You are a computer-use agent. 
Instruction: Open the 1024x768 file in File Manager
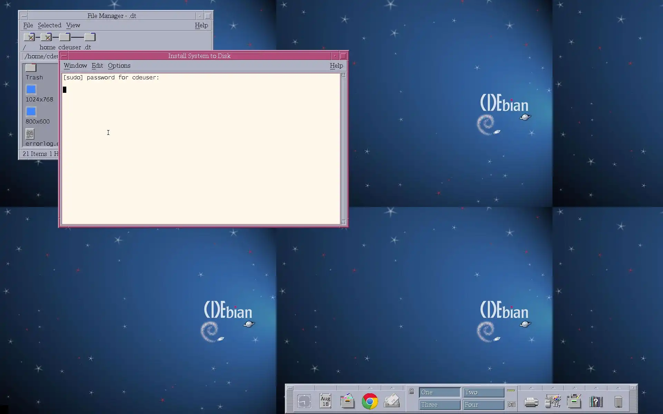31,90
